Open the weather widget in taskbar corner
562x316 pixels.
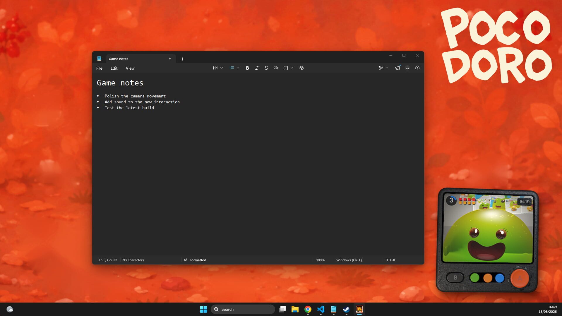click(x=10, y=309)
